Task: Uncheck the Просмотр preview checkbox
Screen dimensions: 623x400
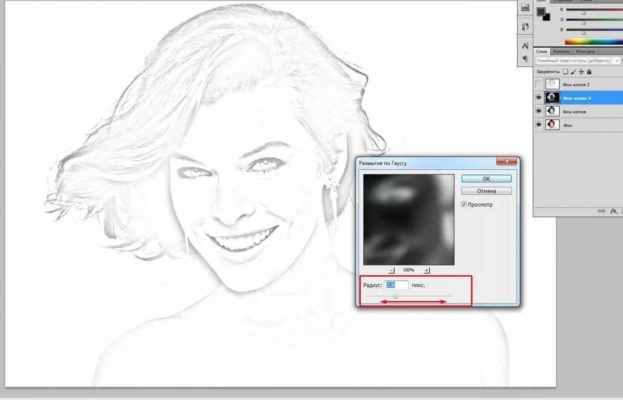Action: 464,205
